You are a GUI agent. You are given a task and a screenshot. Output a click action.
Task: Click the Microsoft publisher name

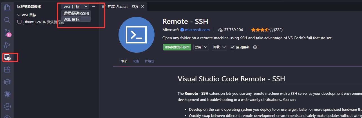click(x=171, y=30)
